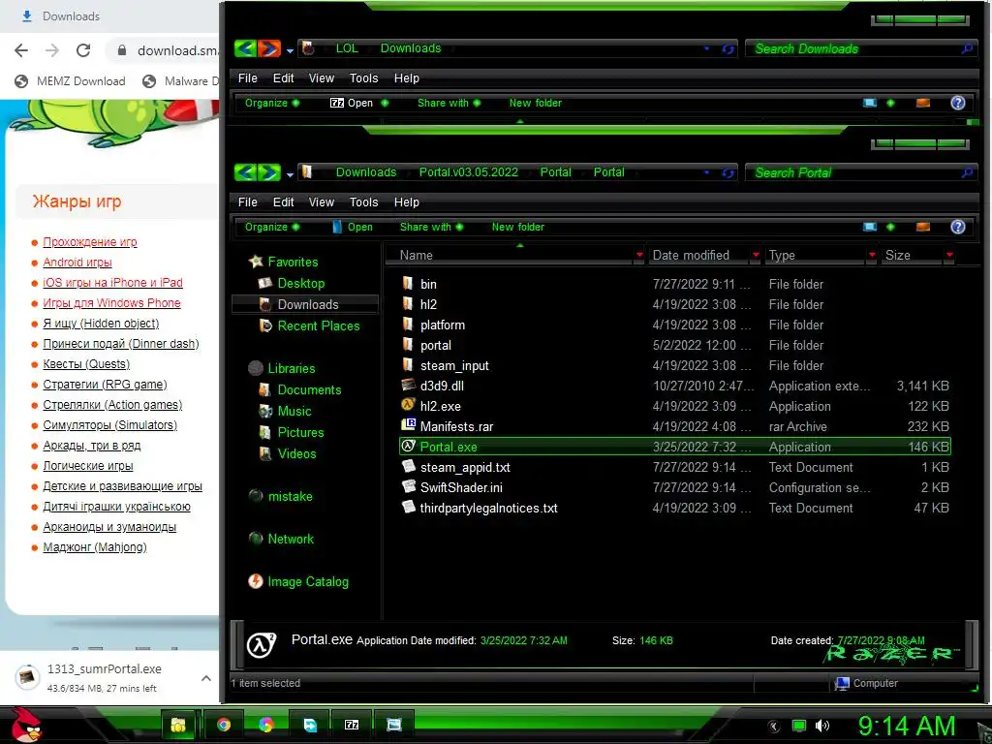The height and width of the screenshot is (744, 992).
Task: Expand Share with menu in Portal window
Action: point(431,227)
